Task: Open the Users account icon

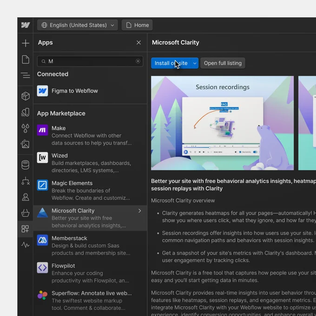Action: coord(26,197)
